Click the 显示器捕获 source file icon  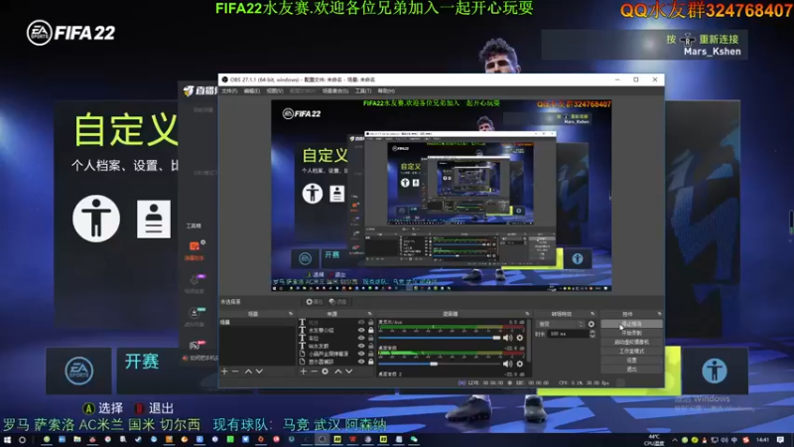[303, 362]
